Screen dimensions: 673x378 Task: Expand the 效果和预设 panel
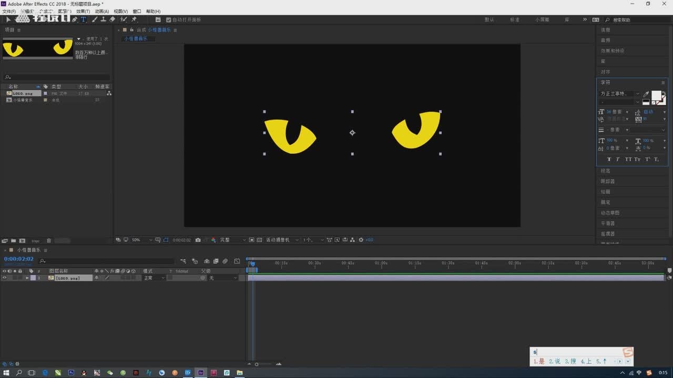click(x=613, y=51)
